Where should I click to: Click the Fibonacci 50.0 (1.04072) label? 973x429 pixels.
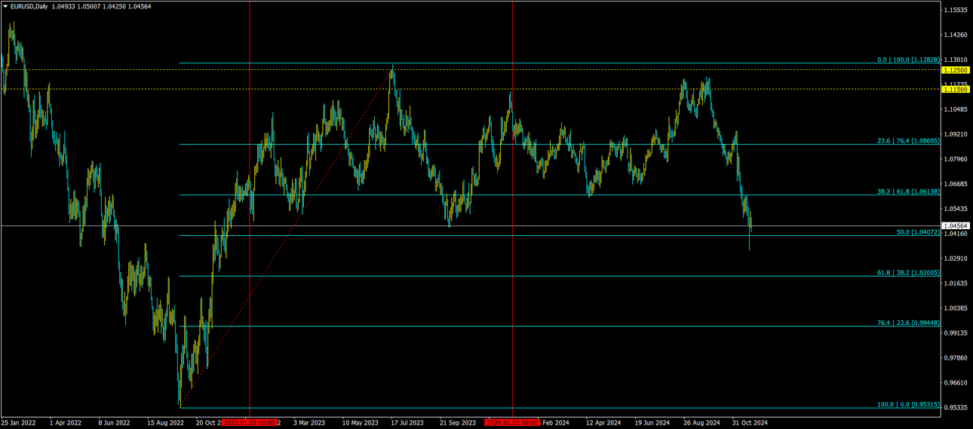(x=918, y=232)
